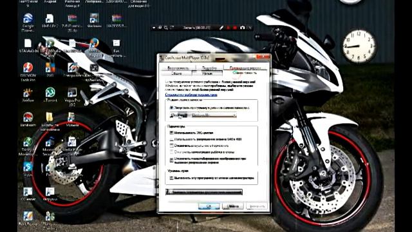Select the Vegas Pro 10.0 desktop shortcut
This screenshot has width=412, height=232.
pyautogui.click(x=72, y=97)
